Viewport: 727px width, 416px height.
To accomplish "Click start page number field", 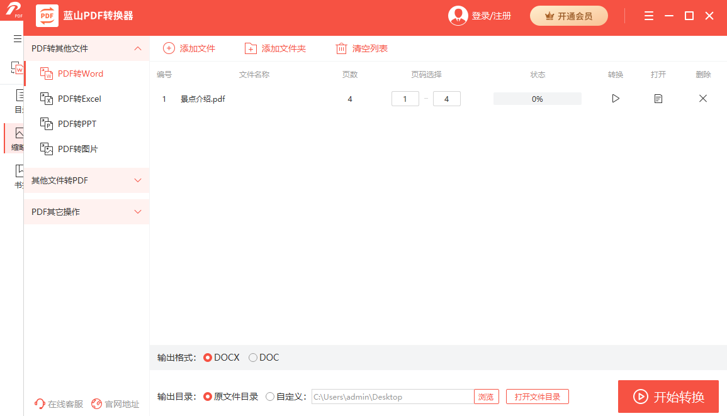I will 405,99.
